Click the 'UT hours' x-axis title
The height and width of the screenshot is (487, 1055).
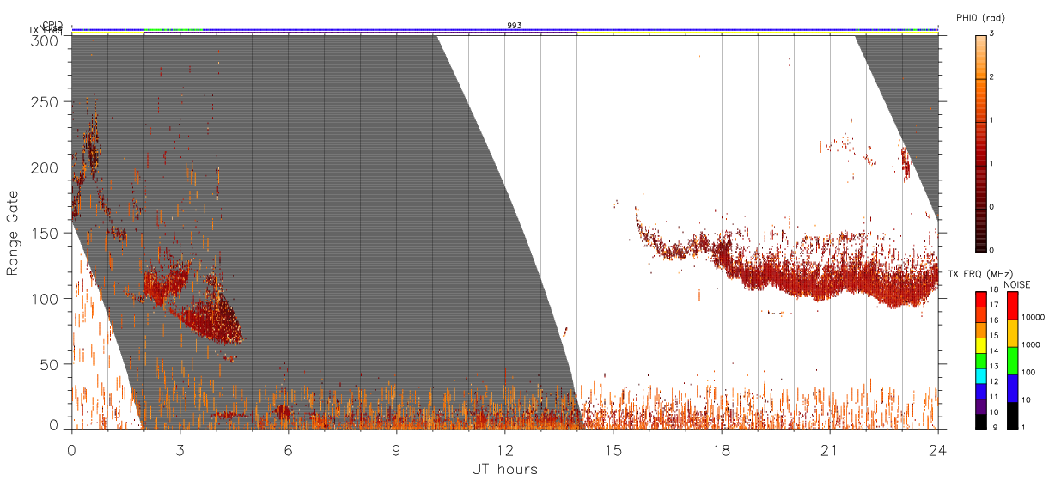coord(504,470)
